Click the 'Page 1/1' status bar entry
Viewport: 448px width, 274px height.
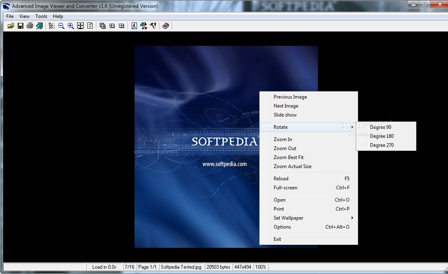(x=147, y=267)
